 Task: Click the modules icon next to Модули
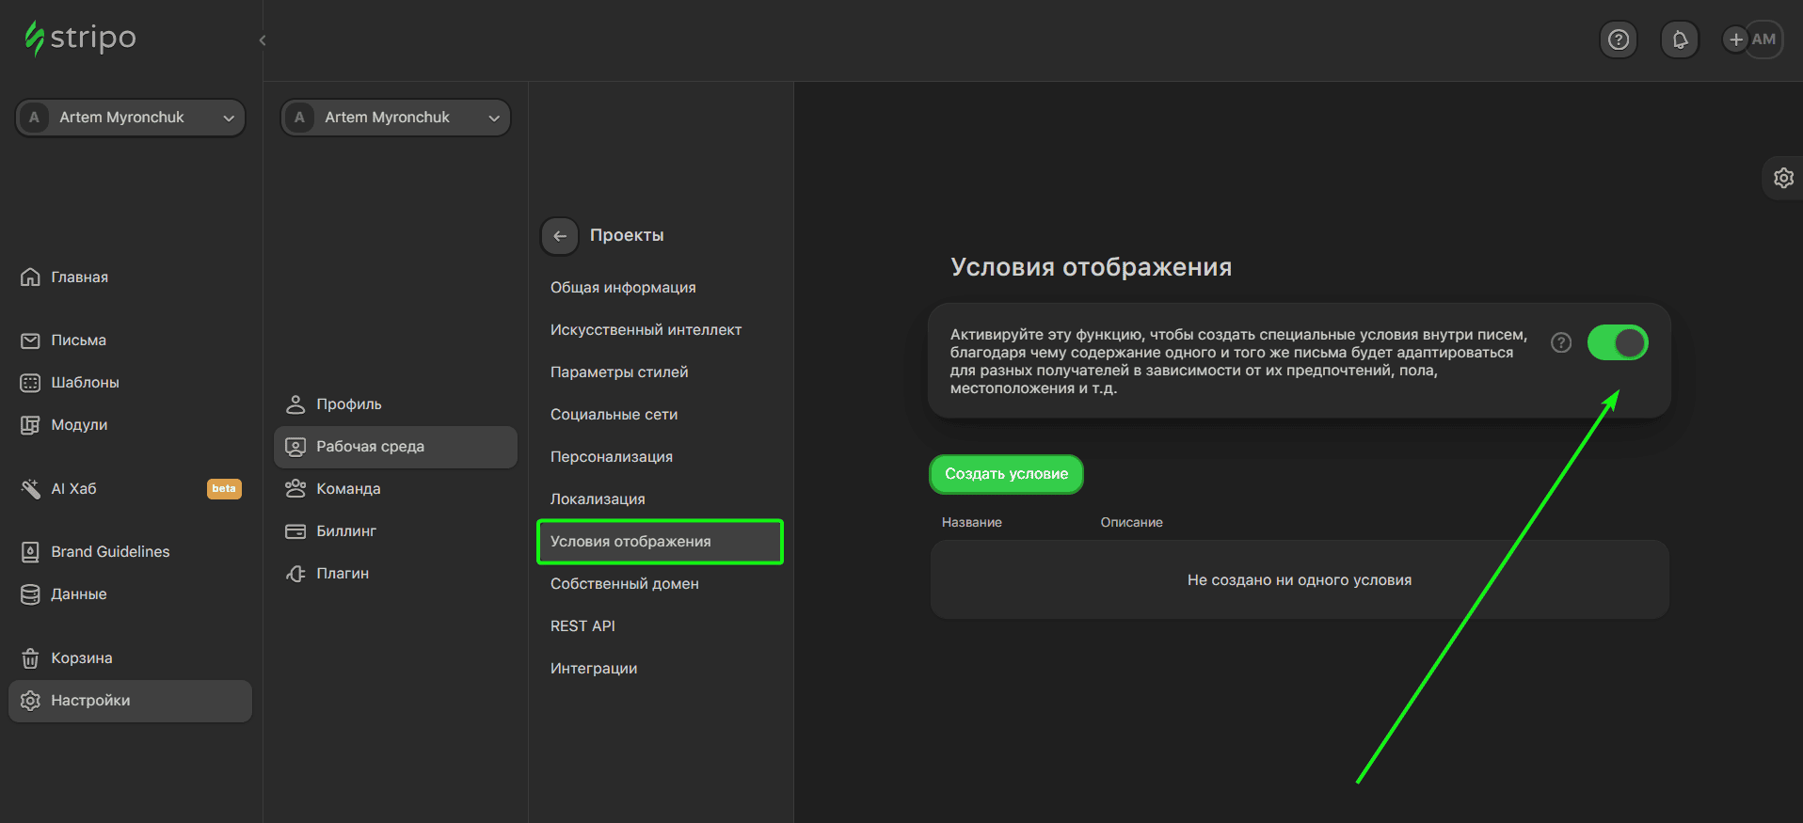click(x=30, y=425)
